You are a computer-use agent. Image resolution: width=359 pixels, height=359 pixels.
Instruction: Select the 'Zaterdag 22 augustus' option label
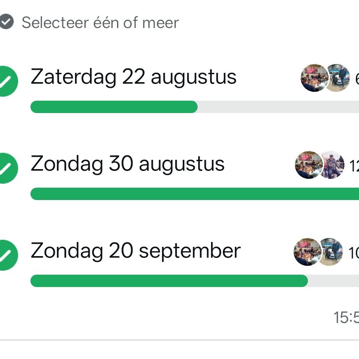[x=133, y=77]
